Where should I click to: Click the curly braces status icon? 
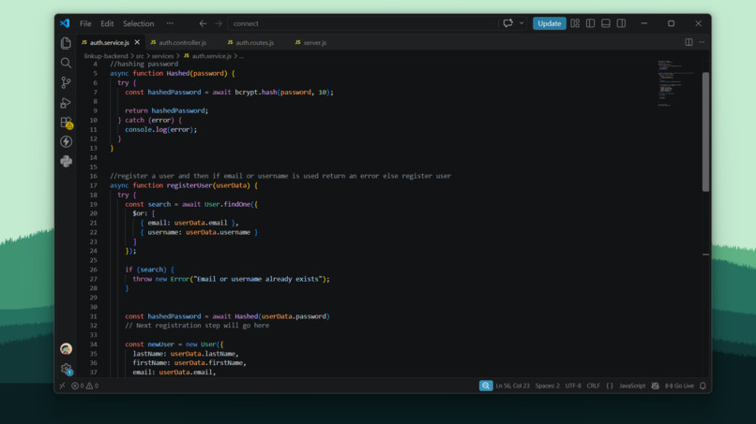click(x=610, y=386)
